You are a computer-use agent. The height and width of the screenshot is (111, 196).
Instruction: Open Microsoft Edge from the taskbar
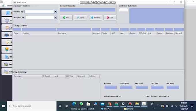[x=74, y=104]
